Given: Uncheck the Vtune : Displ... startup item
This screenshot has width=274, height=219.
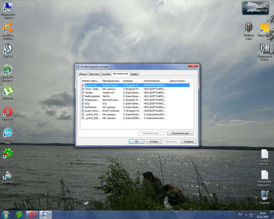Looking at the screenshot, I should point(83,89).
